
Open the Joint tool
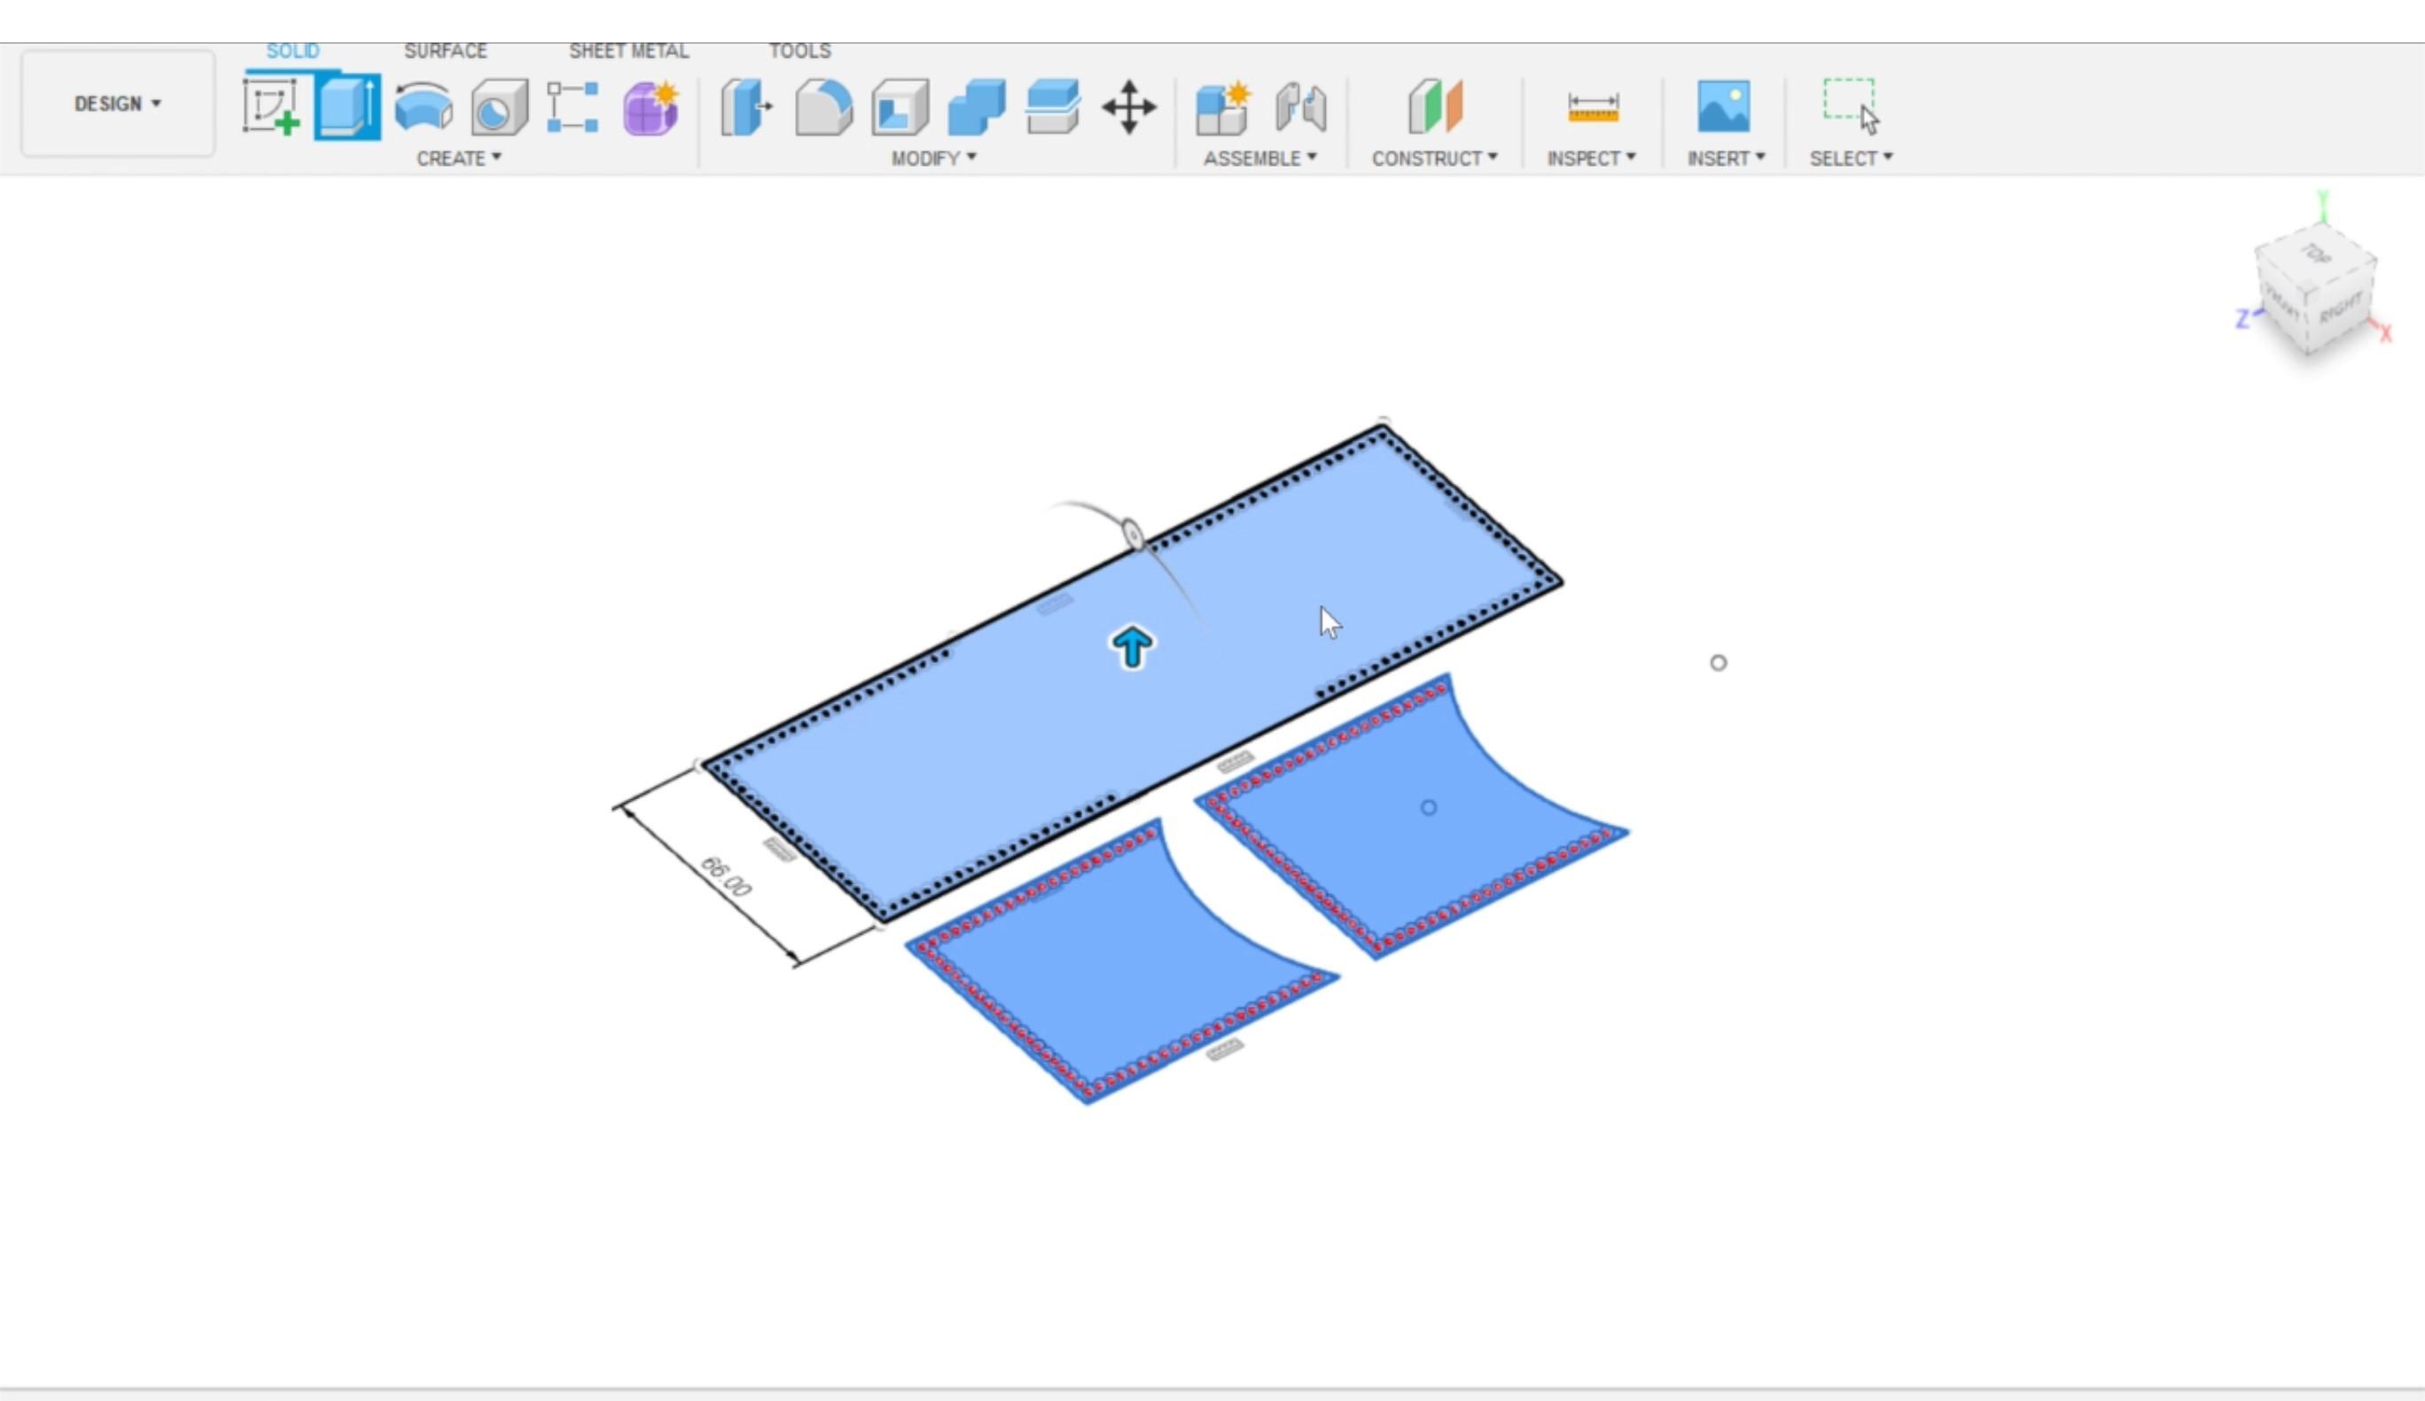tap(1299, 108)
